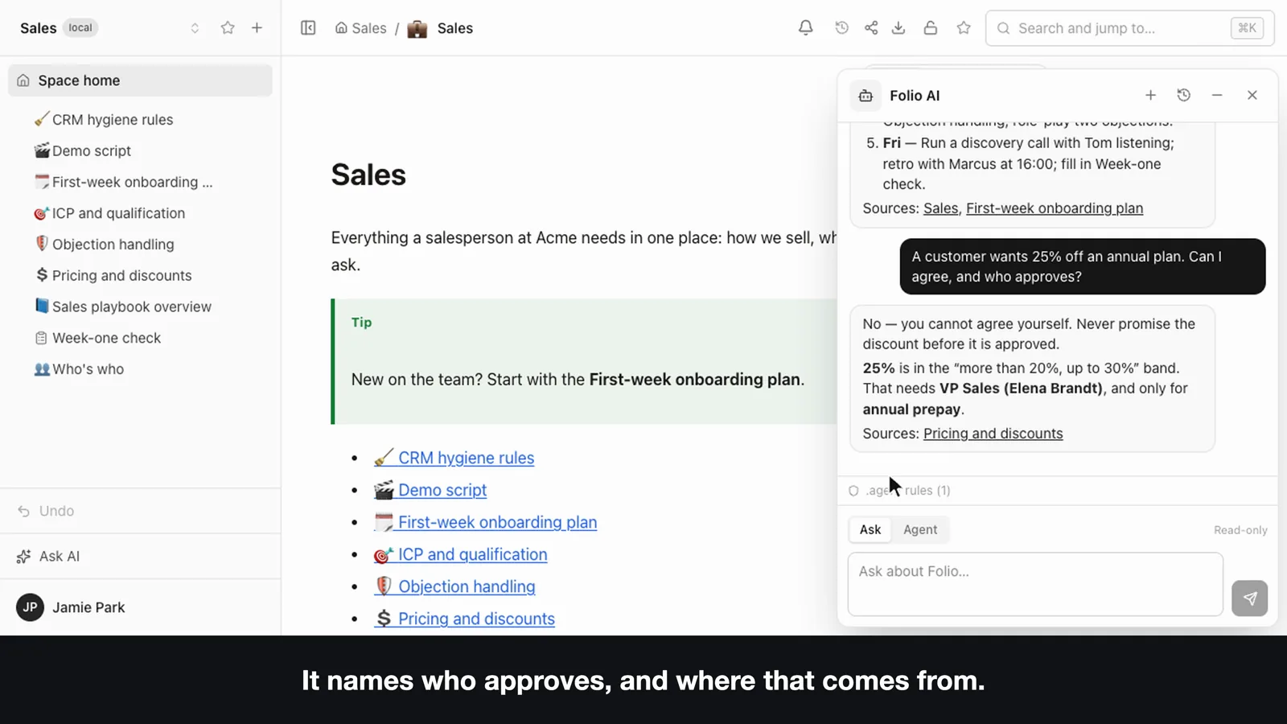Open Demo script link in page body
The image size is (1287, 724).
tap(430, 490)
